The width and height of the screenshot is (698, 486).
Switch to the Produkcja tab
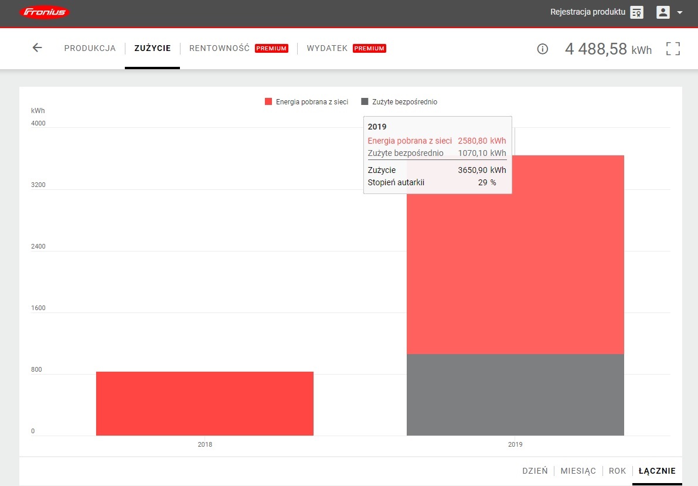pos(90,48)
